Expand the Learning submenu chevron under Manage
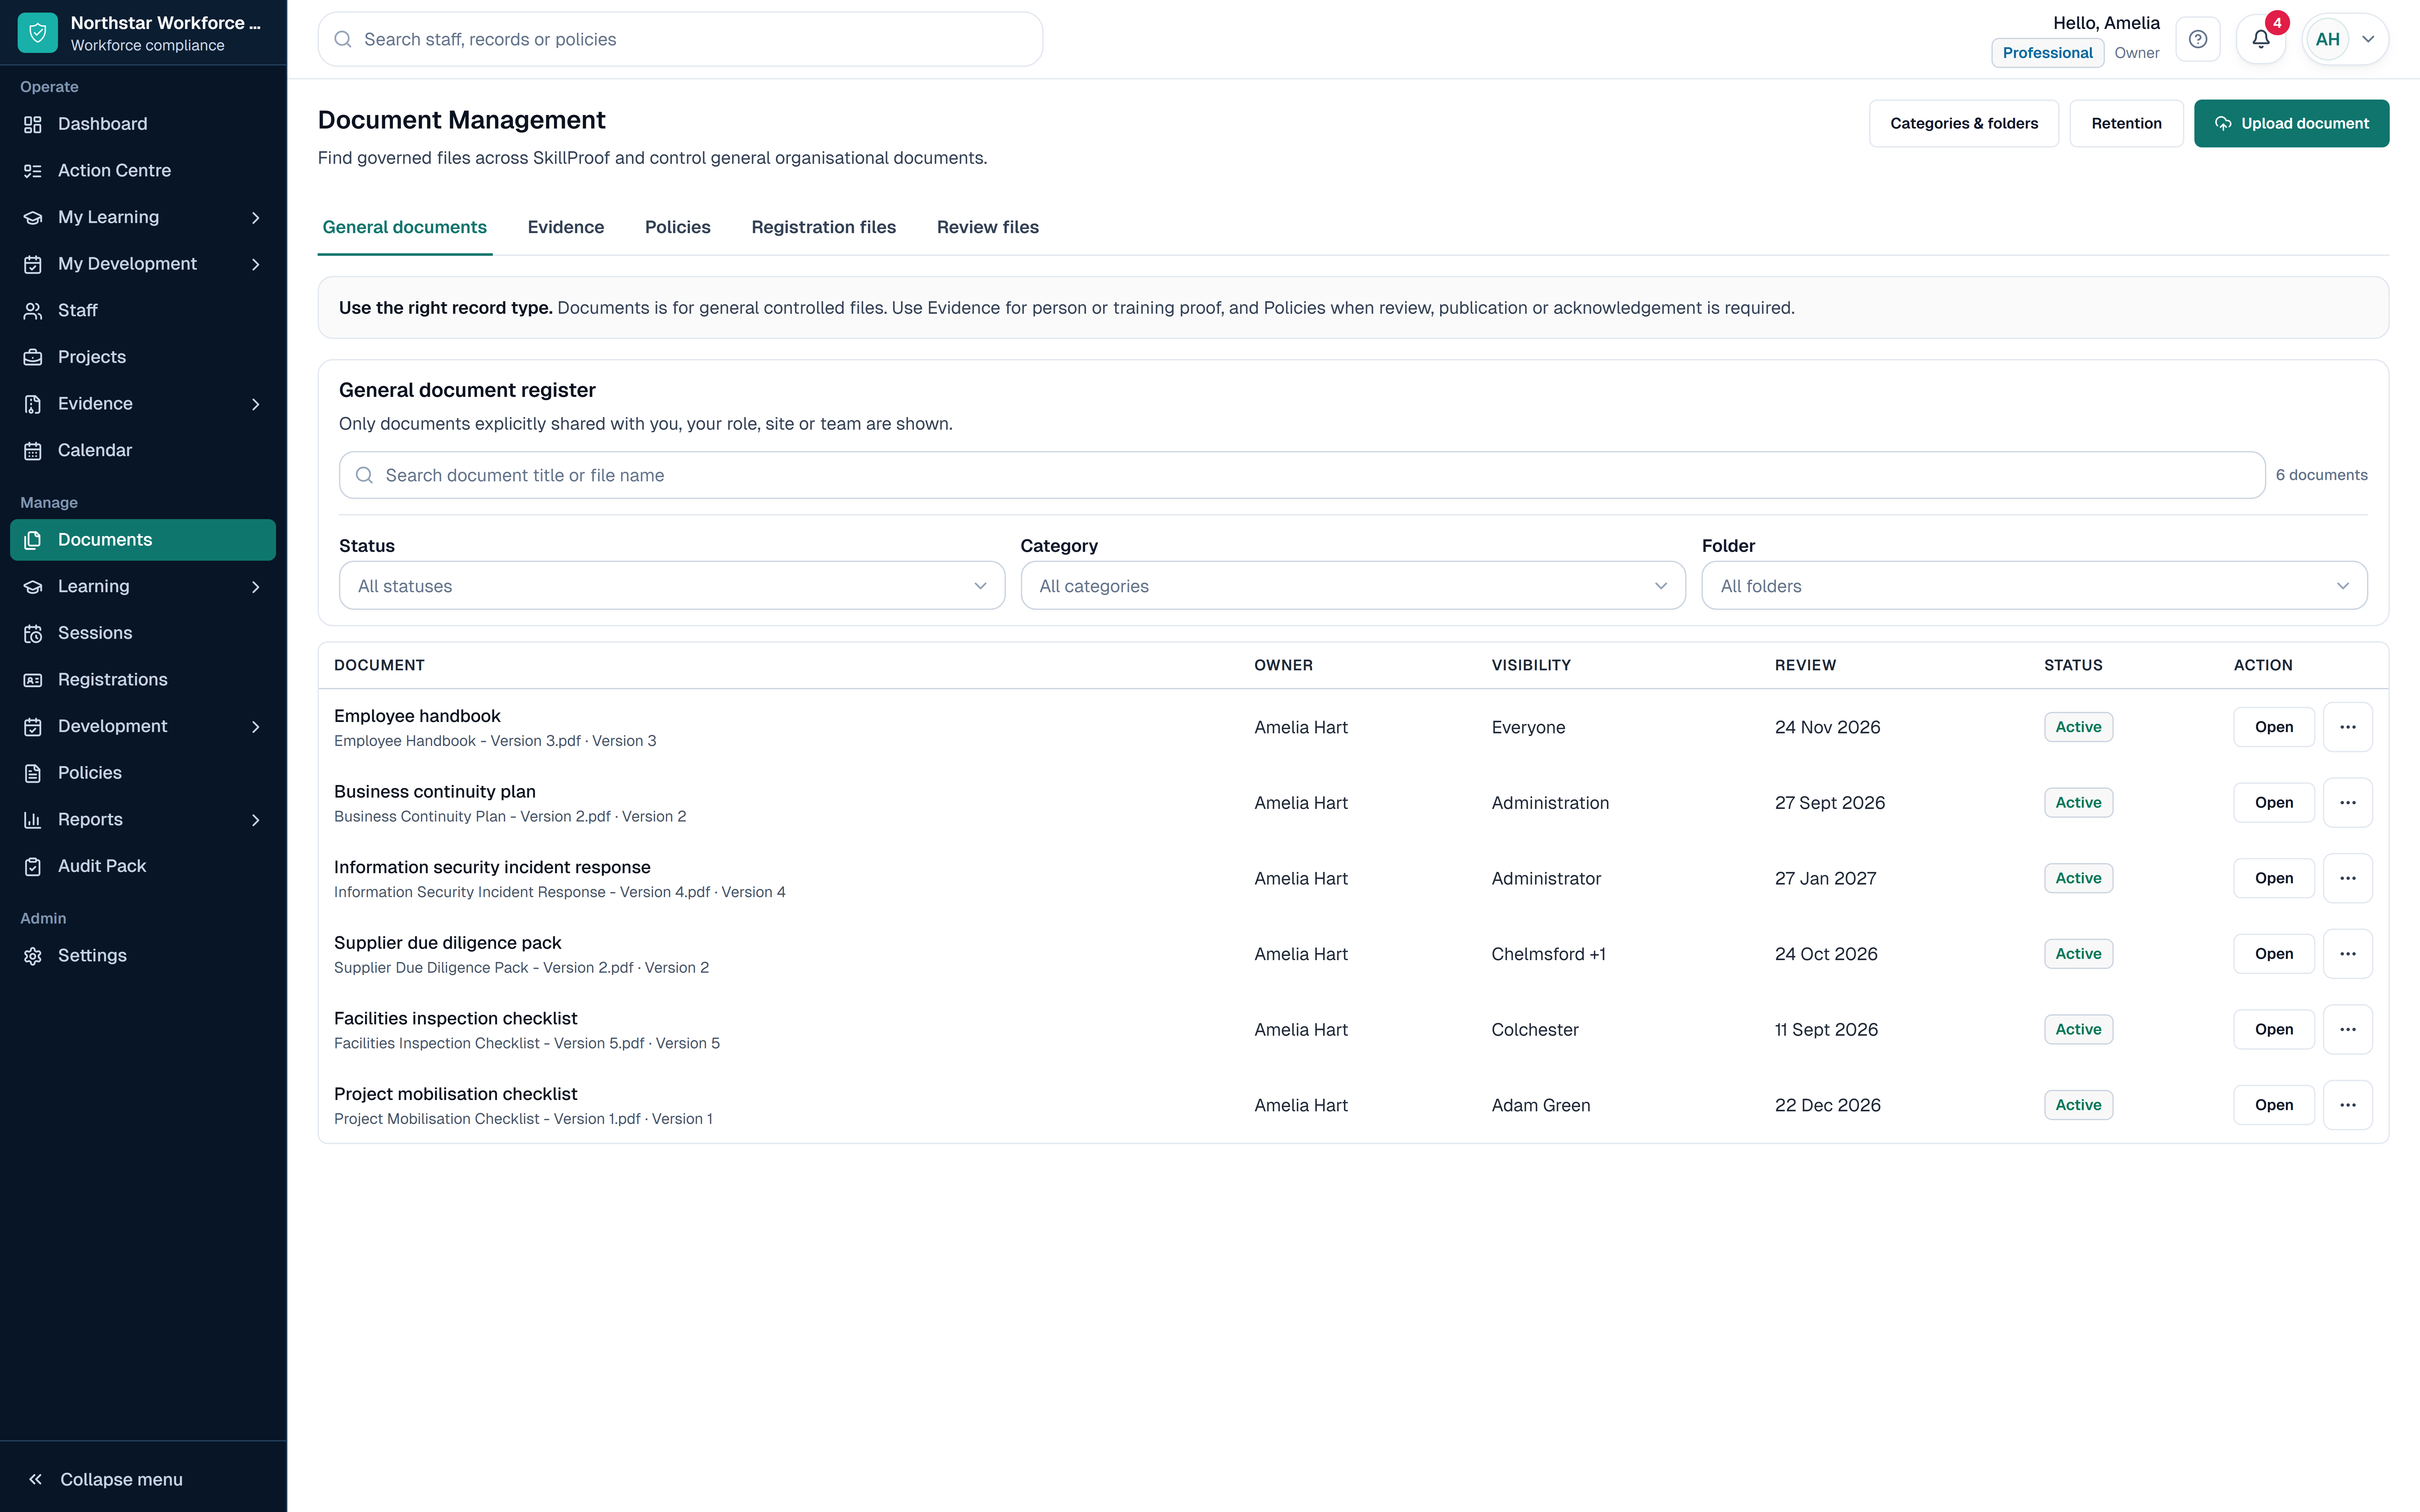 coord(256,587)
